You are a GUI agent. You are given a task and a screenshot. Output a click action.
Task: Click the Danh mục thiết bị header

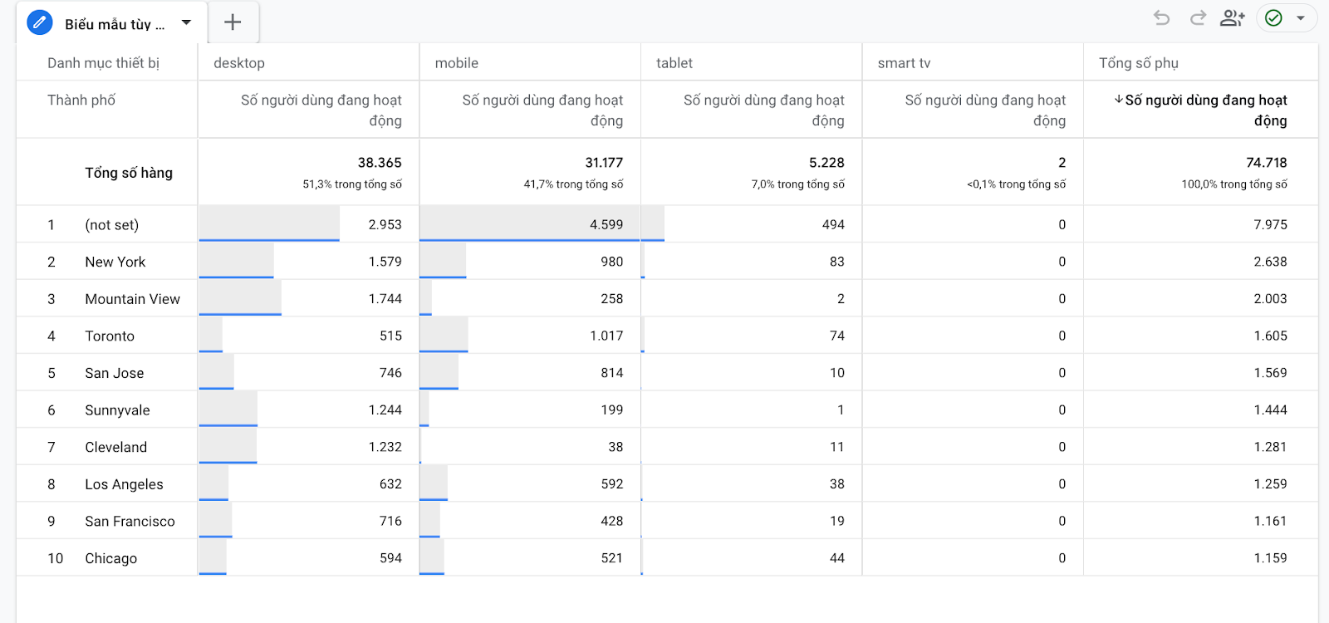tap(103, 63)
